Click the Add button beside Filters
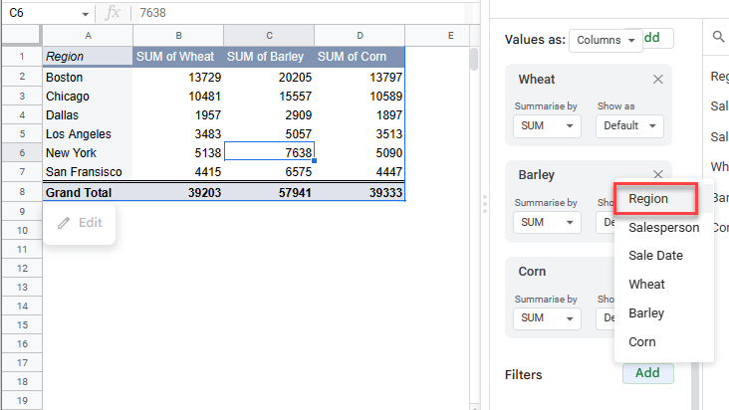Viewport: 729px width, 410px height. [647, 373]
